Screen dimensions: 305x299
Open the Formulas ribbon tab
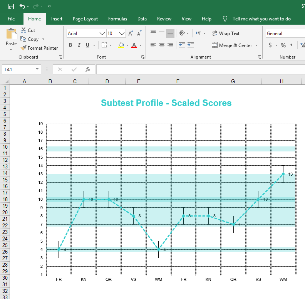[x=117, y=19]
